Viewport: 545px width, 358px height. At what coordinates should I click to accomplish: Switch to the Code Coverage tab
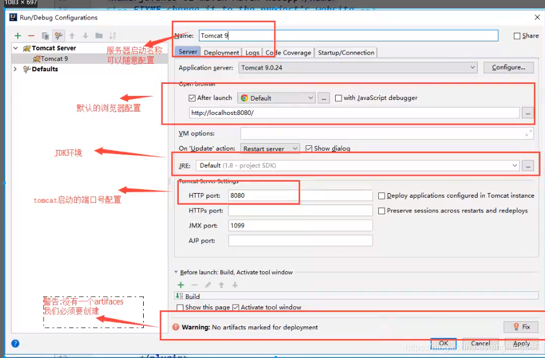pyautogui.click(x=288, y=52)
